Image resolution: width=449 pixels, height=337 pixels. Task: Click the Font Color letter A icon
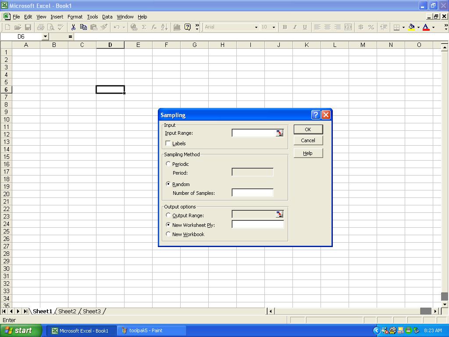(425, 27)
